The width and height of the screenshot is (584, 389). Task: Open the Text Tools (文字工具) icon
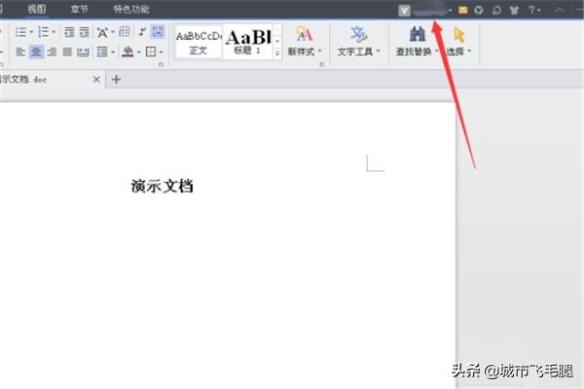[358, 35]
